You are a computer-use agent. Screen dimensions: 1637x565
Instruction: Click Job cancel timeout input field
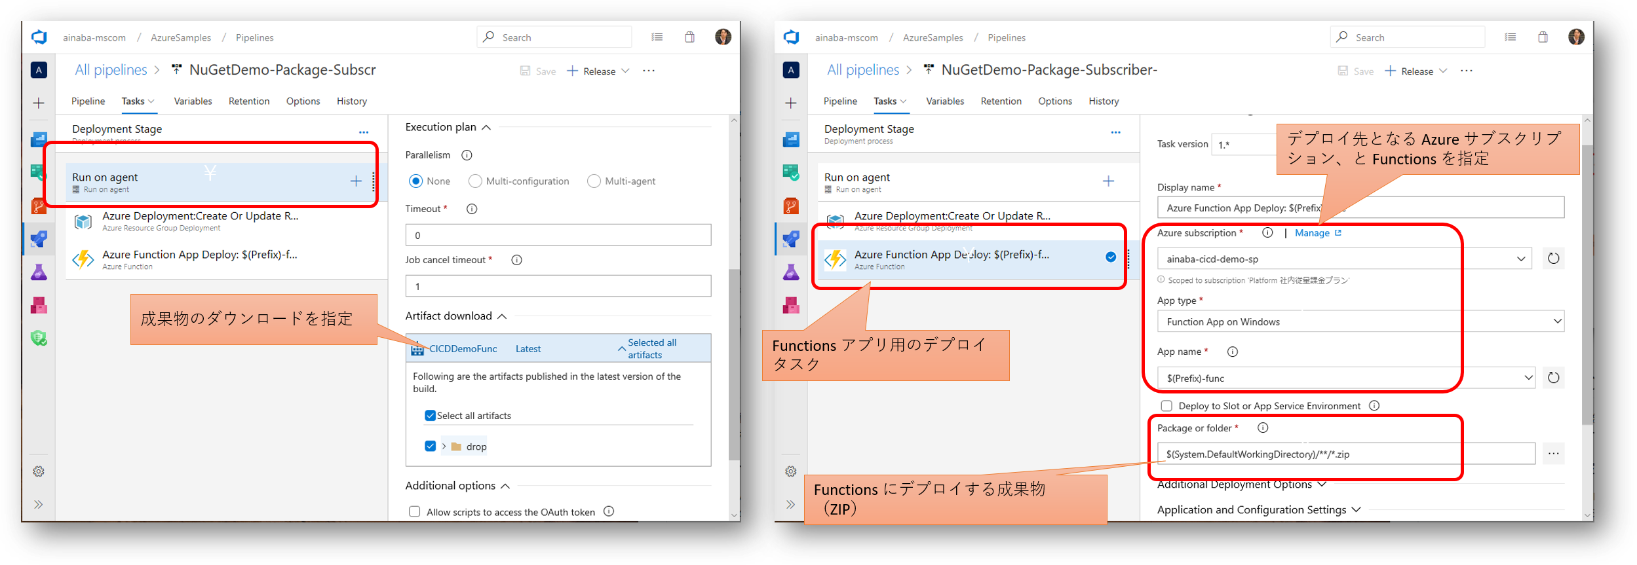coord(558,286)
